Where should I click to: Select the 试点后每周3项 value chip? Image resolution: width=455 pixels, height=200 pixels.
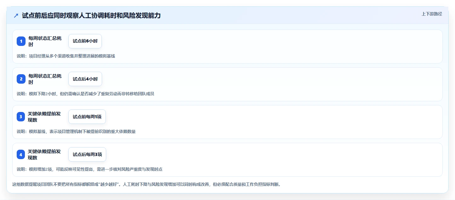click(x=87, y=154)
